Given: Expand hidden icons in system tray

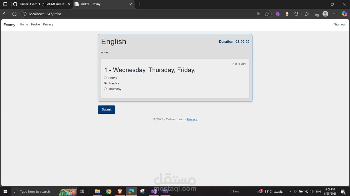Looking at the screenshot, I should 290,191.
